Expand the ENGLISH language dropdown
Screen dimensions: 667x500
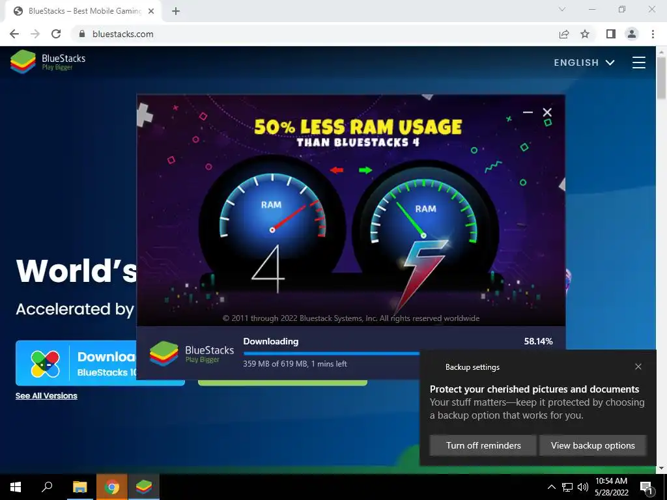point(584,62)
